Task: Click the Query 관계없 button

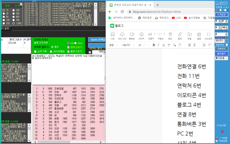Action: pos(97,40)
